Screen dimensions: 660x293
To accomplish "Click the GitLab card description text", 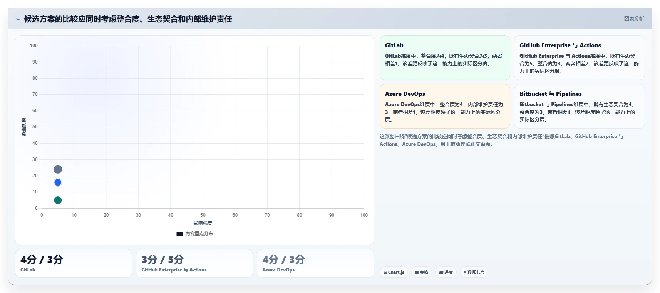I will (444, 60).
